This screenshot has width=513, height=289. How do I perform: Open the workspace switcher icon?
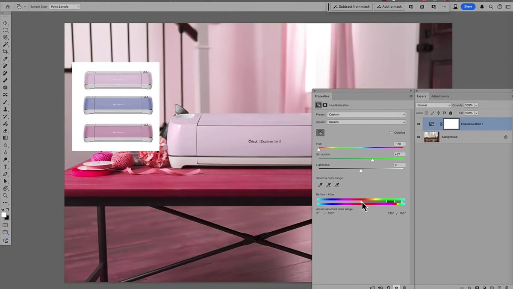tap(507, 7)
